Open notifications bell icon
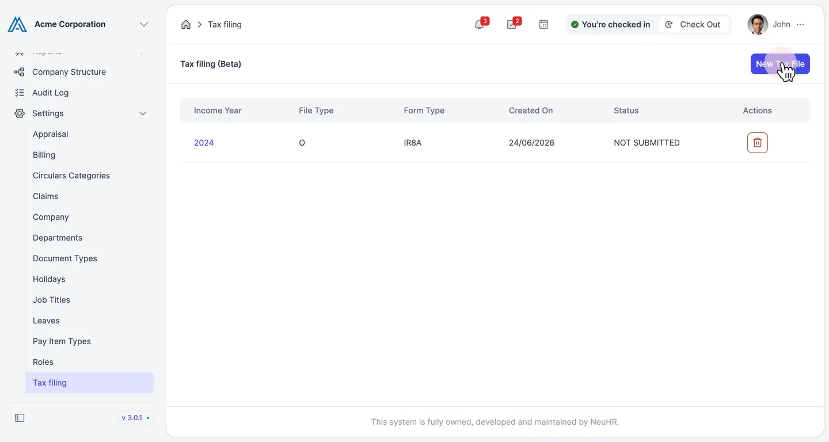This screenshot has height=442, width=829. tap(480, 24)
